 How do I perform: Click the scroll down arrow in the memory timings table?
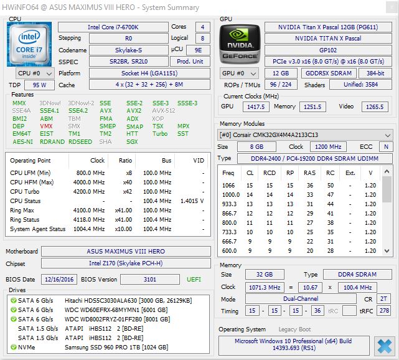[x=387, y=250]
